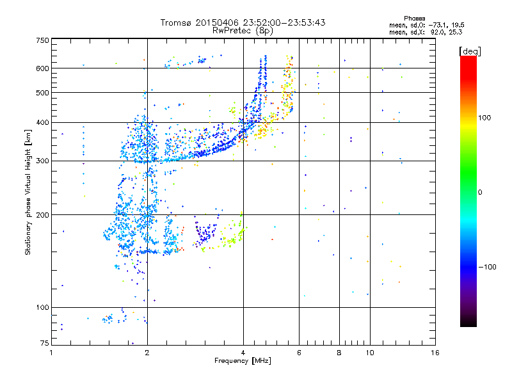Click the x-axis '16' tick label

click(435, 353)
